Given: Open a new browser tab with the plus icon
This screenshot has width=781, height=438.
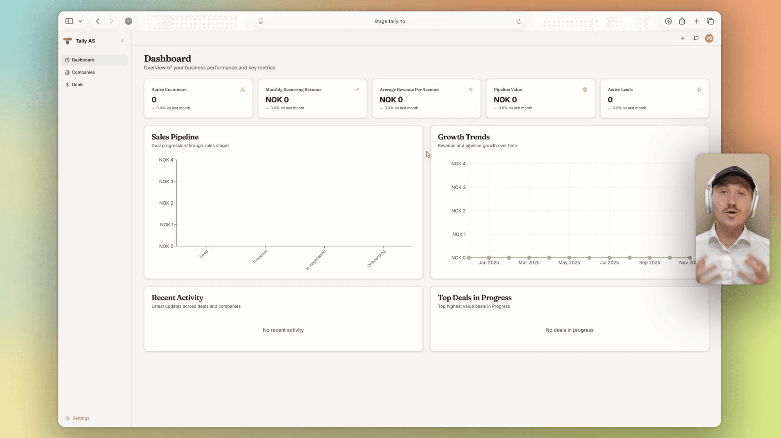Looking at the screenshot, I should click(696, 21).
